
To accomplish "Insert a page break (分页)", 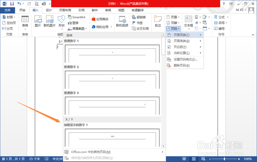I will tap(7, 28).
